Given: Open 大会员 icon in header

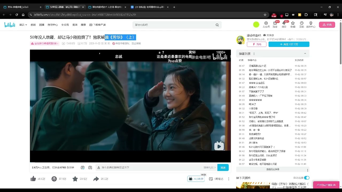Looking at the screenshot, I should [266, 25].
